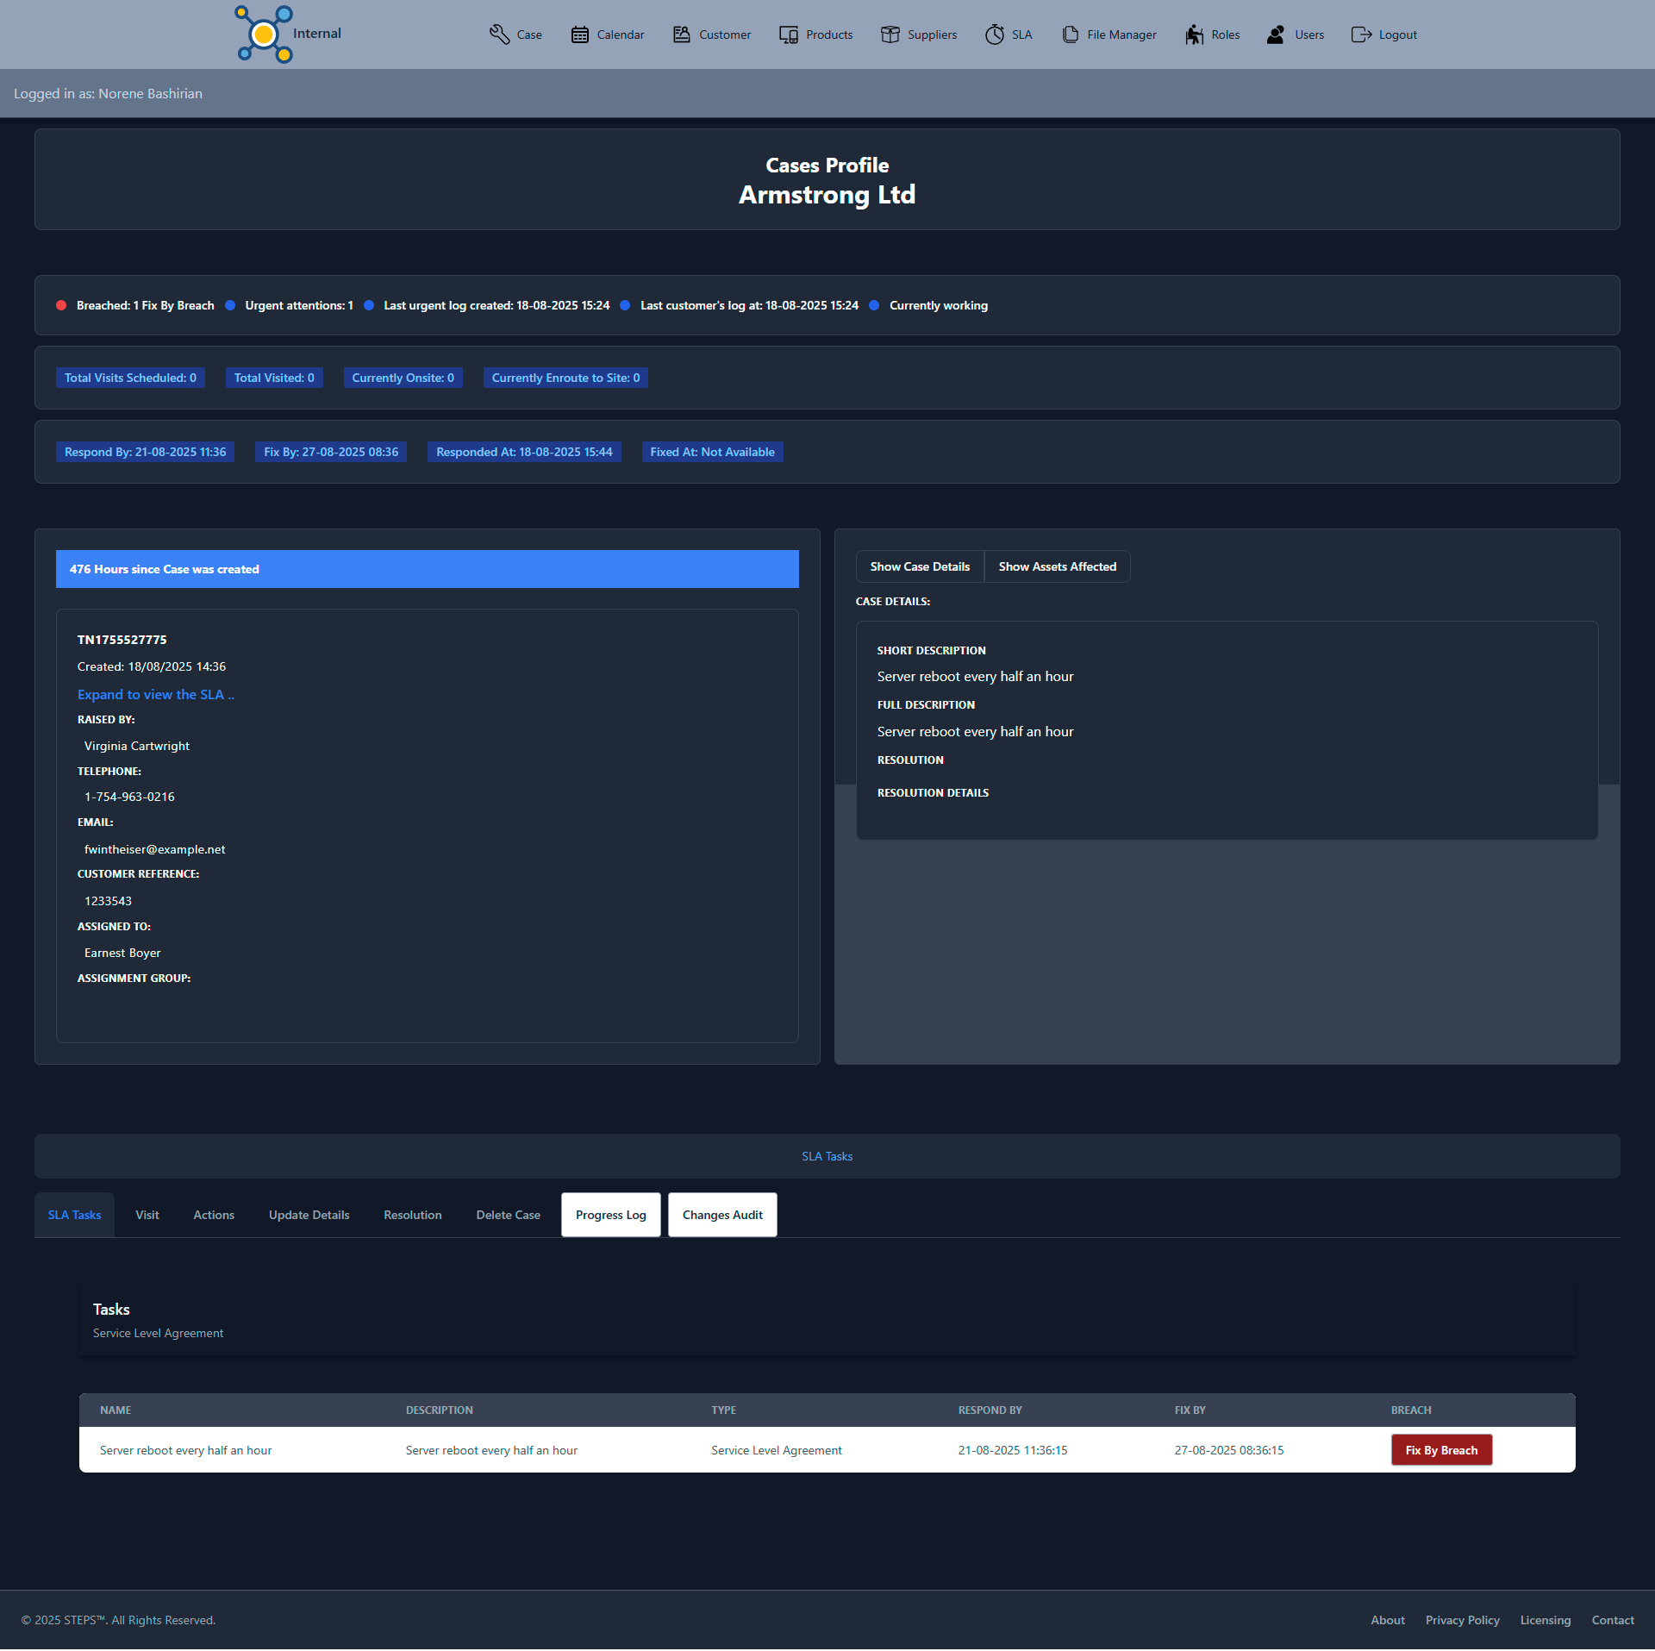Click the Logout arrow icon
This screenshot has width=1655, height=1651.
point(1361,34)
